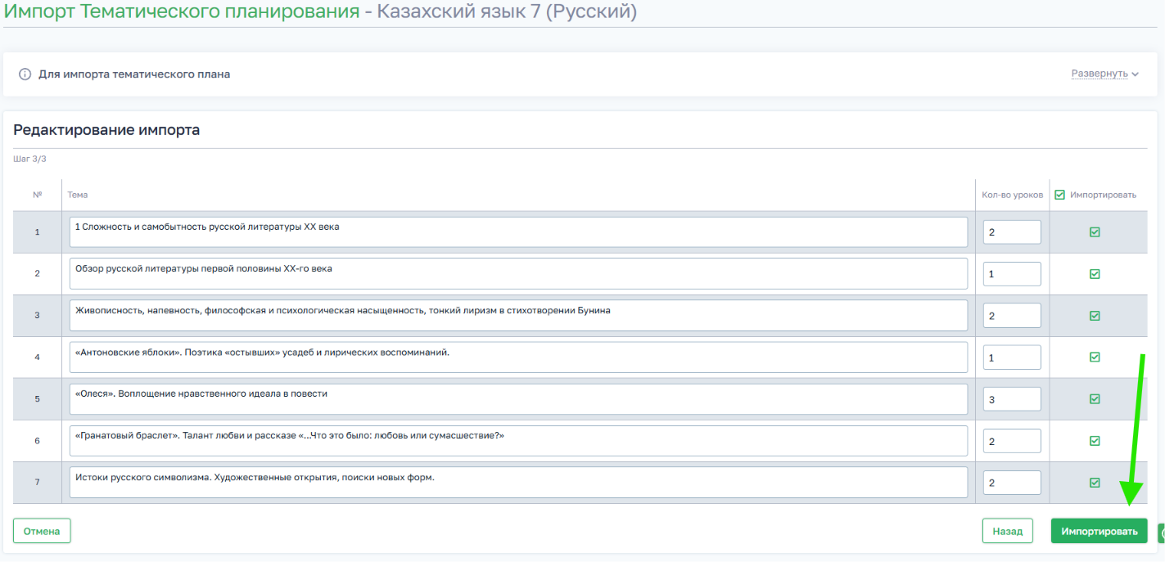Click lesson count field showing 3 in row 5

(1012, 399)
